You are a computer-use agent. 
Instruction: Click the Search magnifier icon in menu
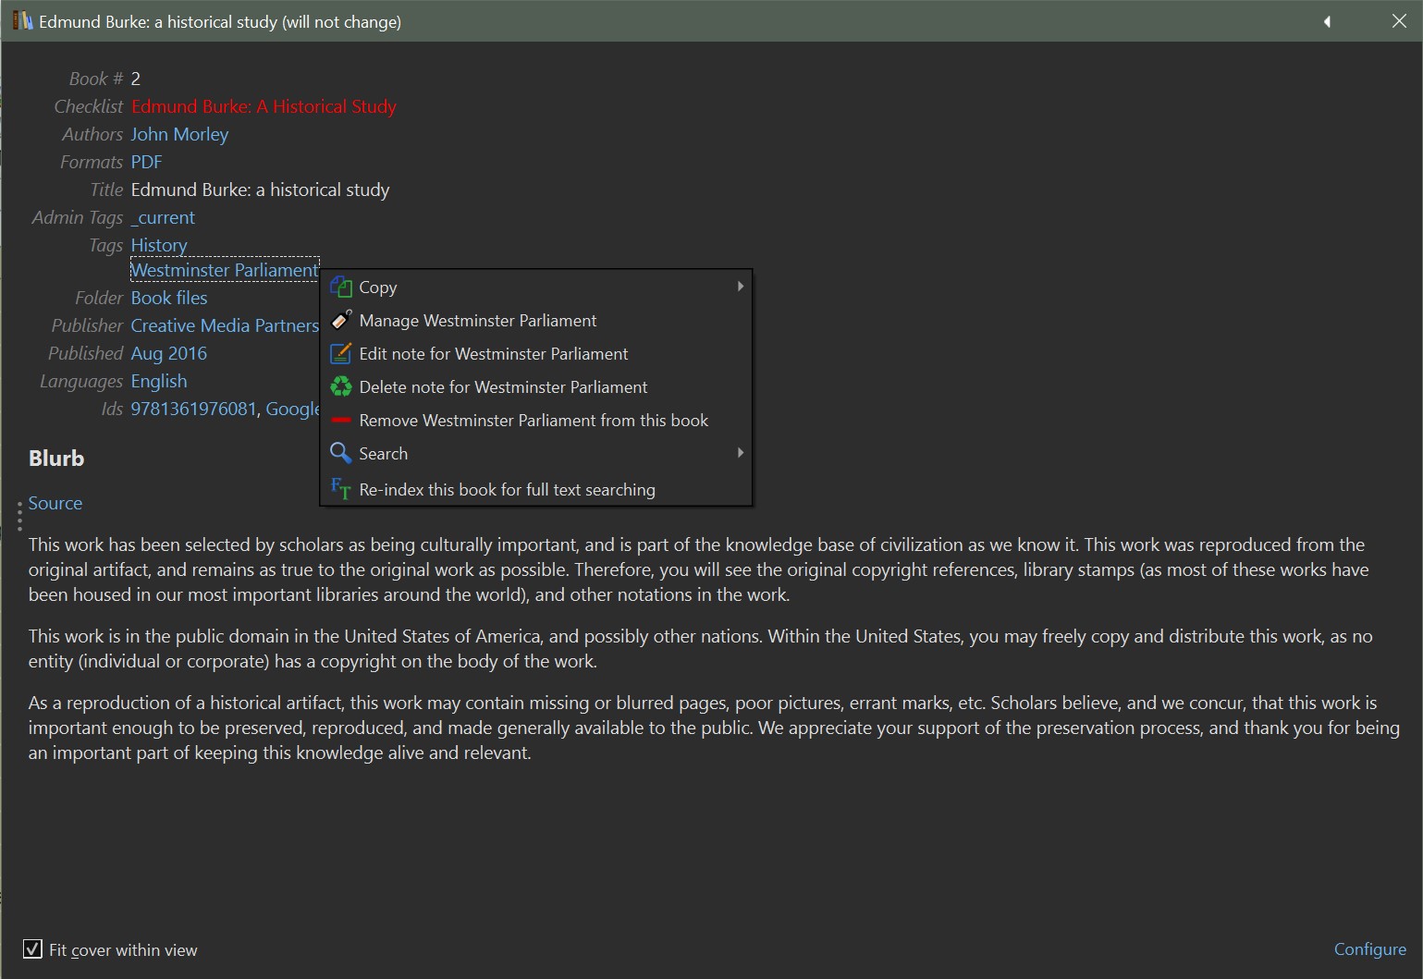pyautogui.click(x=341, y=454)
